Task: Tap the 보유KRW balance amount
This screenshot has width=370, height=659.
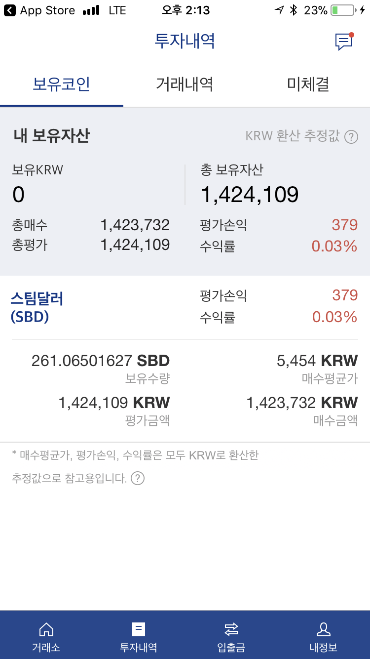Action: tap(18, 195)
